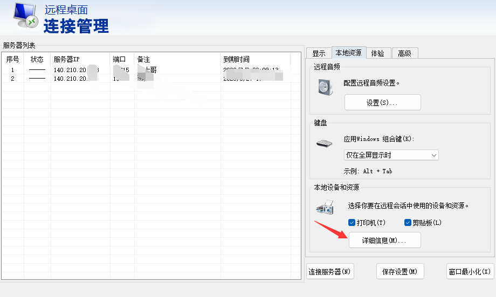
Task: Click the remote desktop monitor logo icon
Action: click(x=26, y=15)
